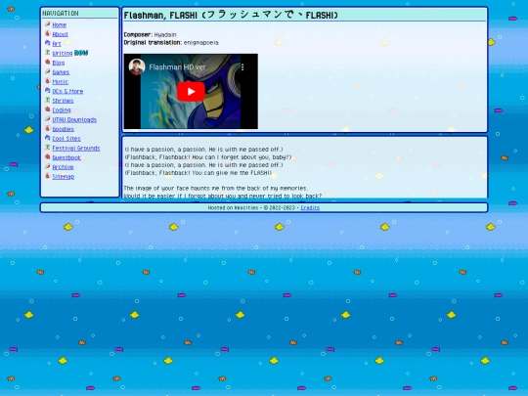Click the Flashman, FLASH! page heading
The image size is (528, 396).
tap(231, 15)
